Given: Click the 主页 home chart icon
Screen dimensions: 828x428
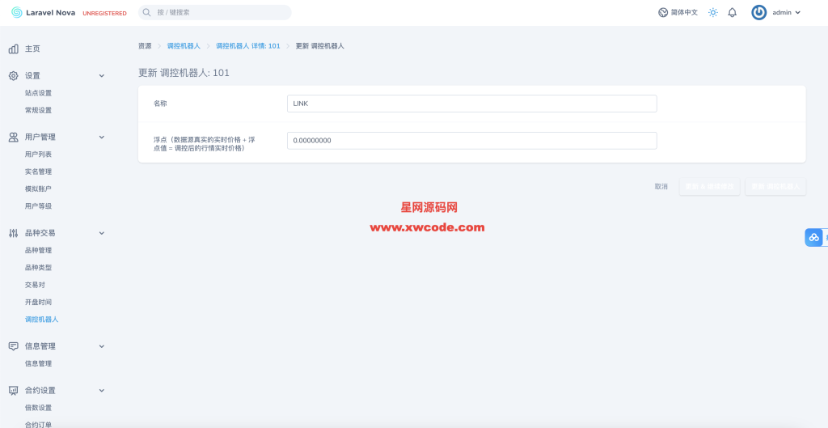Looking at the screenshot, I should pos(14,49).
